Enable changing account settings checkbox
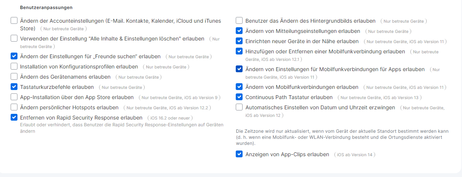The height and width of the screenshot is (177, 462). coord(14,21)
